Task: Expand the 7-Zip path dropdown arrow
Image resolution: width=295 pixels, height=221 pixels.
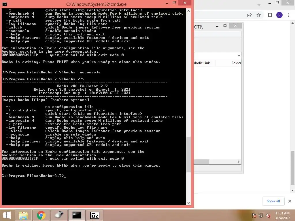Action: click(239, 56)
